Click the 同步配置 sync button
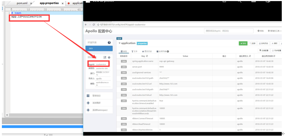The height and width of the screenshot is (137, 285). tap(276, 51)
